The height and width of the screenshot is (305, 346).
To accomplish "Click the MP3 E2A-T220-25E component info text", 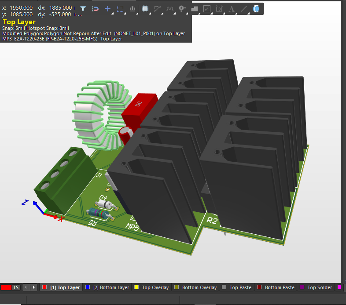I will (62, 39).
